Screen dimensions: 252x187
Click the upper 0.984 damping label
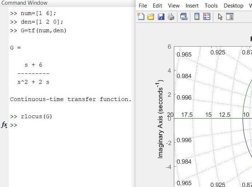tap(184, 76)
